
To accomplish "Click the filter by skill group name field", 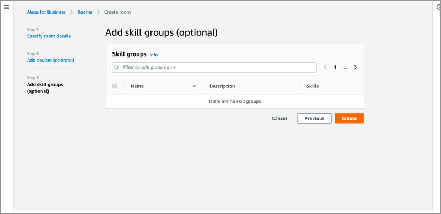I will 214,68.
